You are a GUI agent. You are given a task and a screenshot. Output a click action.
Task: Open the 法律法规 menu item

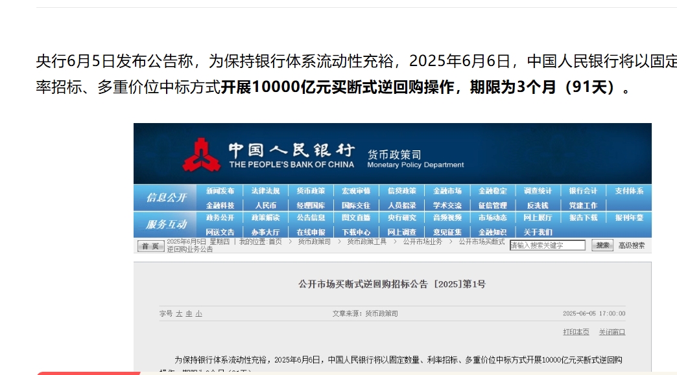point(265,191)
